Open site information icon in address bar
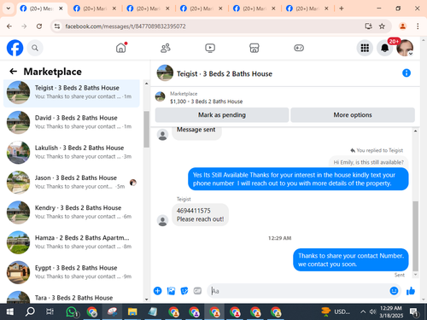 (57, 26)
